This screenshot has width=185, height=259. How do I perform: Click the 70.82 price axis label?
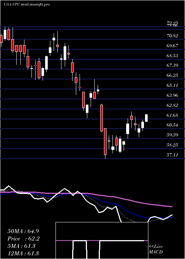pyautogui.click(x=172, y=36)
